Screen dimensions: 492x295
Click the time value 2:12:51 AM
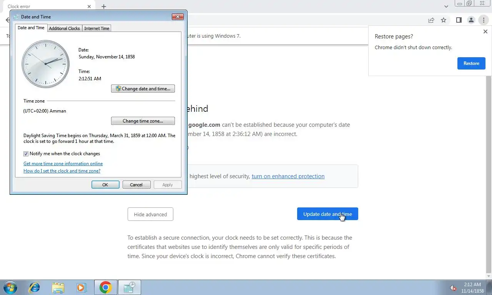pos(90,78)
